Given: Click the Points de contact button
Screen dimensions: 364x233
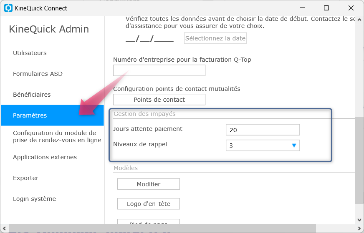Looking at the screenshot, I should (159, 100).
